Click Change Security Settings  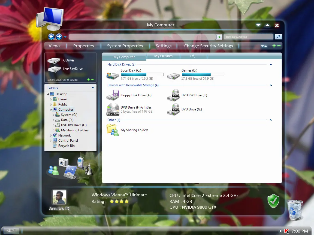209,46
